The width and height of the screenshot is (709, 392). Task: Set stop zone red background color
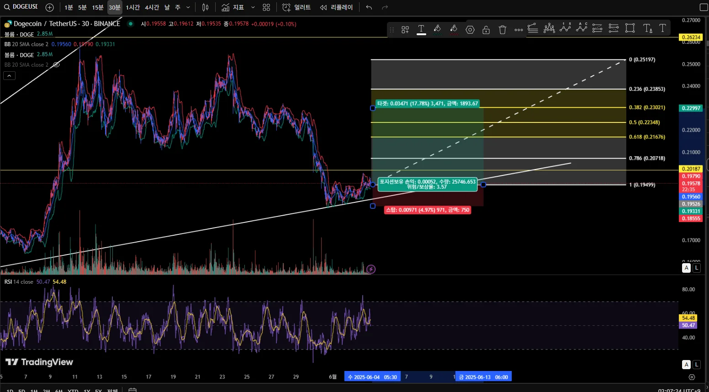tap(454, 30)
